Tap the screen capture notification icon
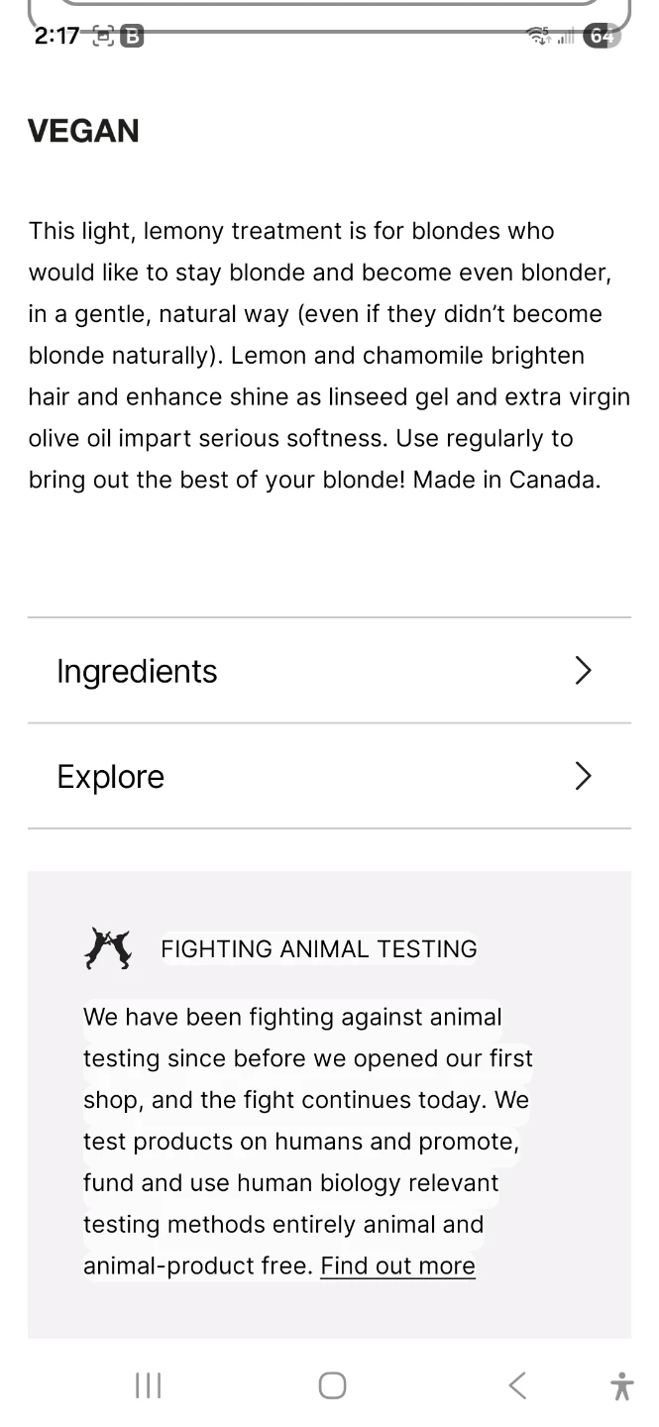Screen dimensions: 659x1427 [x=103, y=37]
